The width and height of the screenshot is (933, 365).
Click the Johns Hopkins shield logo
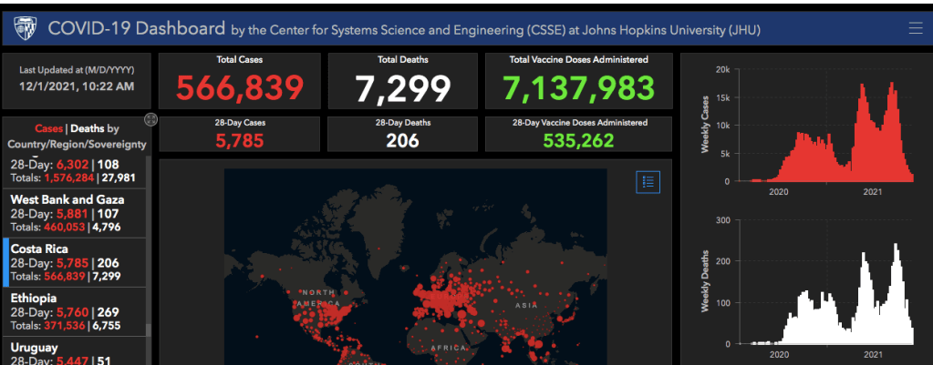25,29
